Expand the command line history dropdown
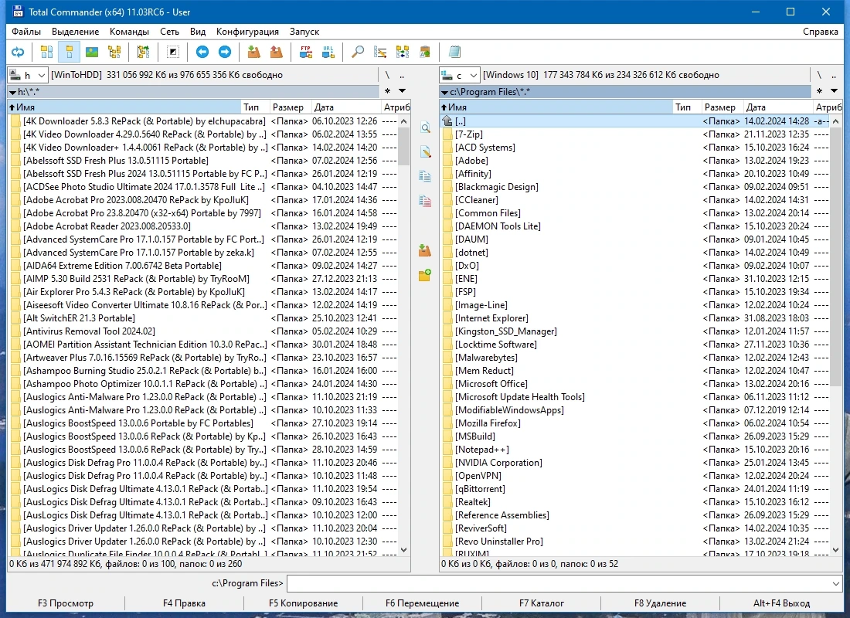Viewport: 850px width, 618px height. pos(835,583)
